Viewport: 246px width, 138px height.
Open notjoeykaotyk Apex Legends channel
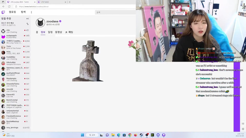15,112
